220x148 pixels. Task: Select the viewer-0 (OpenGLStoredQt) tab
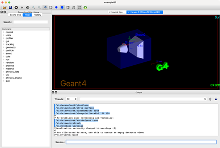[145, 12]
